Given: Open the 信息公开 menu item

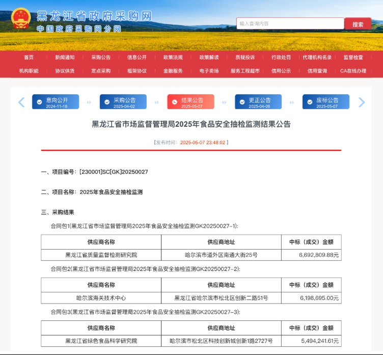Looking at the screenshot, I should coord(137,58).
